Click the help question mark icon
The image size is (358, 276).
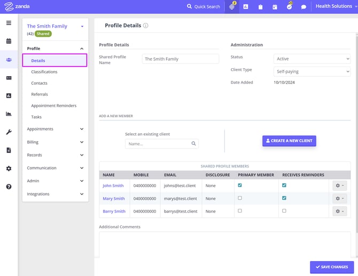coord(9,186)
